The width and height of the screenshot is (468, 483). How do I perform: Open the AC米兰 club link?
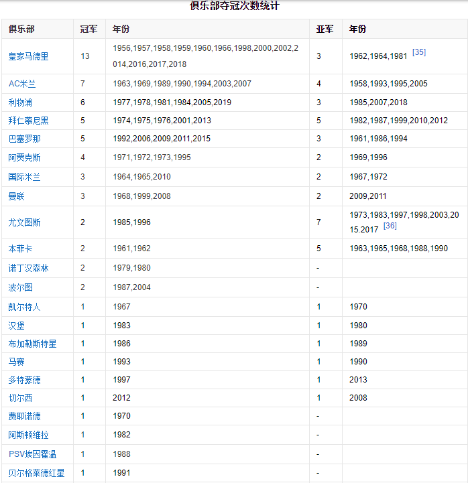click(22, 84)
